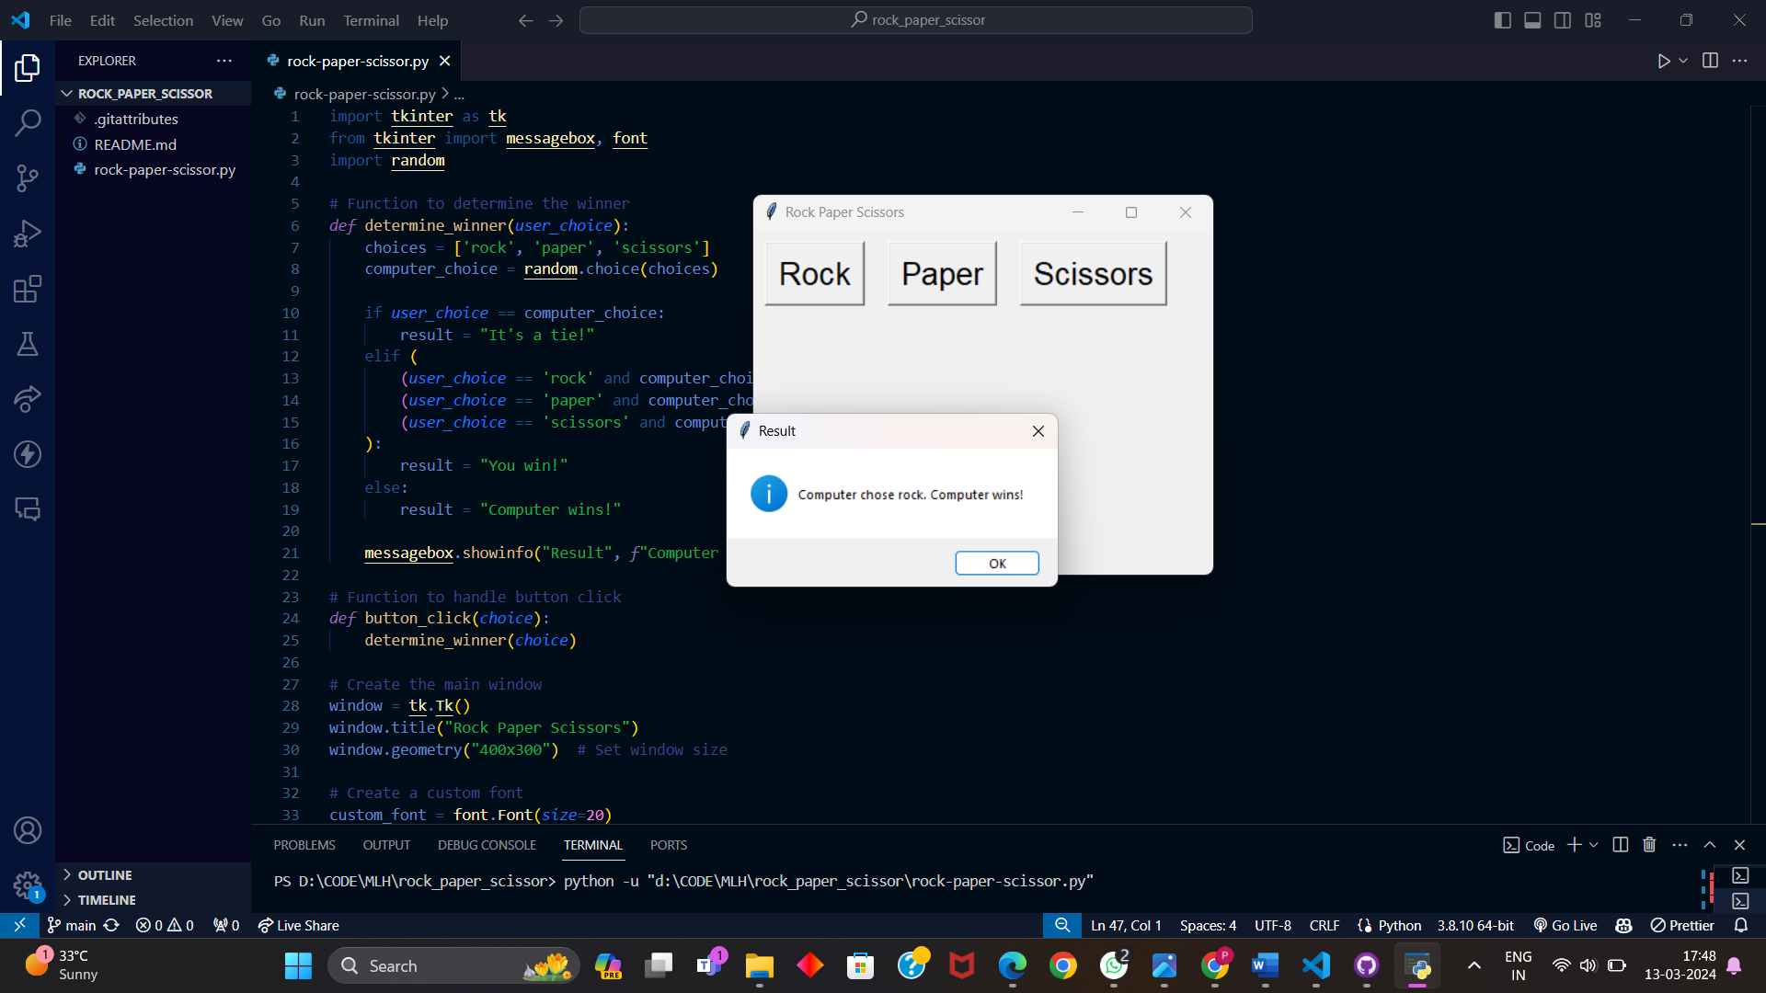Click the Paper button in game window
1766x993 pixels.
[942, 274]
